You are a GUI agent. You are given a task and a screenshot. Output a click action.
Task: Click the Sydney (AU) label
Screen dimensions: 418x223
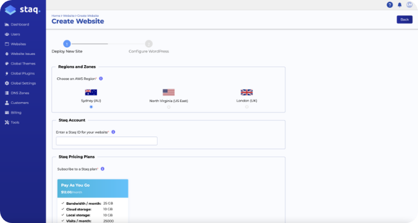pyautogui.click(x=91, y=101)
